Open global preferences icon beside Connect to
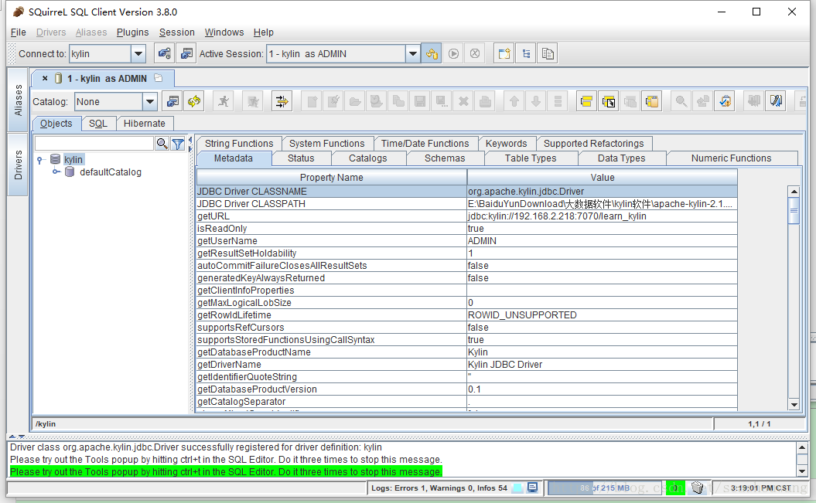816x503 pixels. point(165,53)
